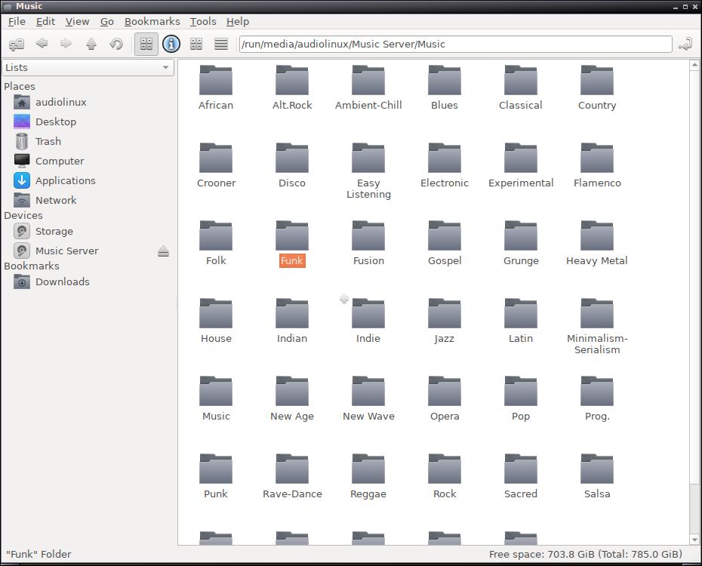Screen dimensions: 702x566
Task: Select the Crooner folder
Action: pyautogui.click(x=216, y=165)
